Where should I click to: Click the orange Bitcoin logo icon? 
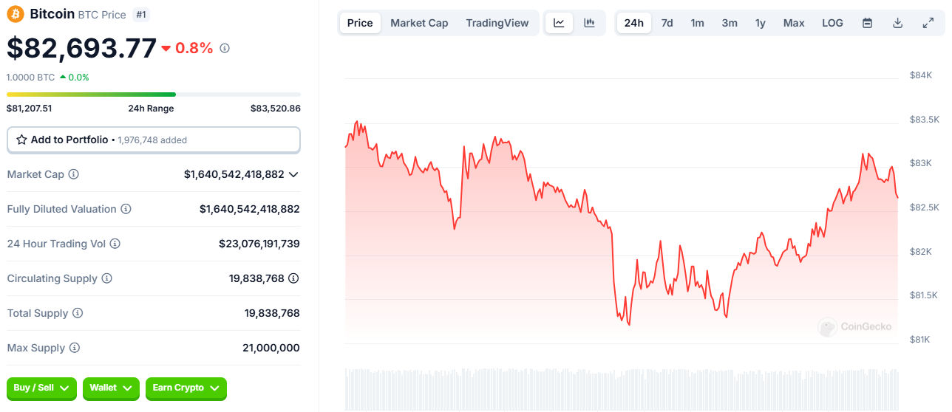[x=16, y=13]
